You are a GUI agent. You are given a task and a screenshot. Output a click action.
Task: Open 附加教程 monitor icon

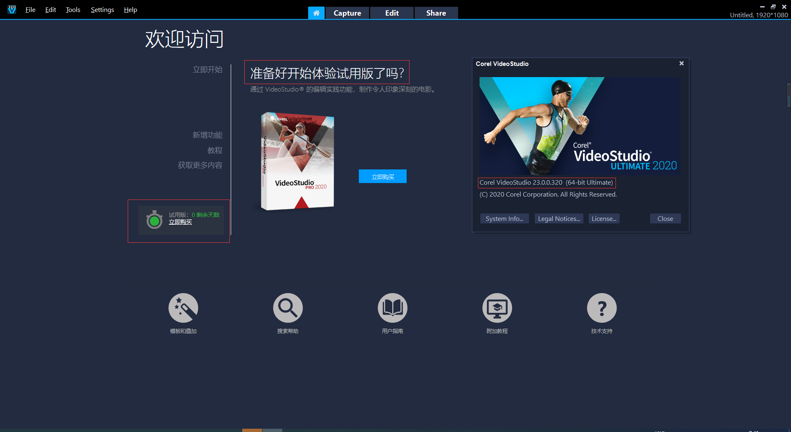point(497,308)
